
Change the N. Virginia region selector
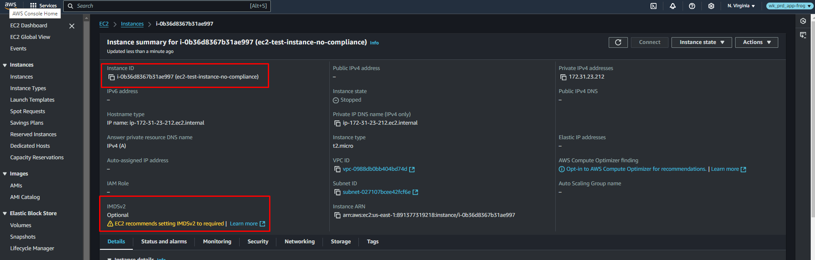point(741,6)
